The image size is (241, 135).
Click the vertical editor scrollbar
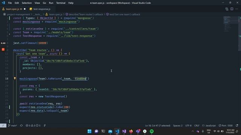pos(240,34)
